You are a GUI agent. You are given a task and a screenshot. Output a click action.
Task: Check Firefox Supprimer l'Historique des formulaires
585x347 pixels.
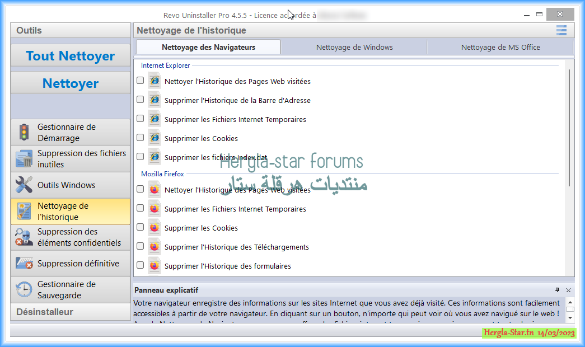point(141,265)
